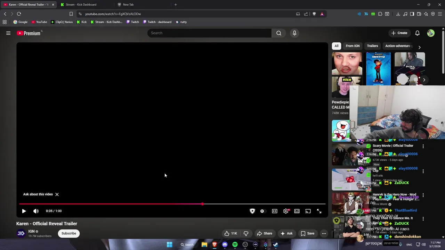This screenshot has height=250, width=445.
Task: Open more actions three dots under video
Action: coord(324,233)
